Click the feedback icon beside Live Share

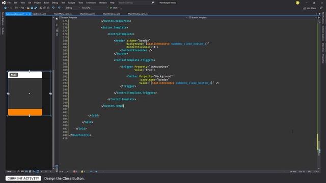321,8
